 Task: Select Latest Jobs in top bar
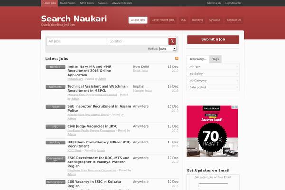[49, 3]
